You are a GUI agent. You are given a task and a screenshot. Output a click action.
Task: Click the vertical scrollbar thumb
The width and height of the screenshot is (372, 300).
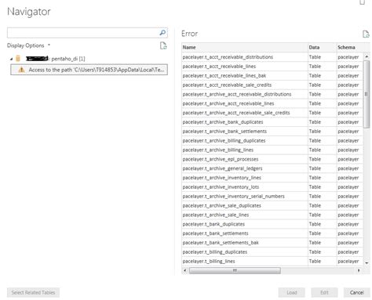coord(367,94)
